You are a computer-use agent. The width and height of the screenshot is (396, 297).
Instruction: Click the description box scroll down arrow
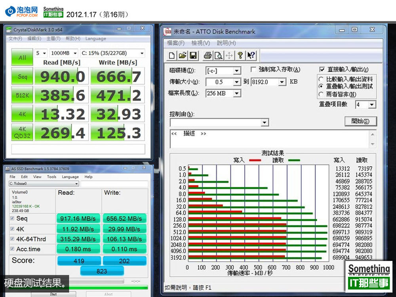click(372, 144)
